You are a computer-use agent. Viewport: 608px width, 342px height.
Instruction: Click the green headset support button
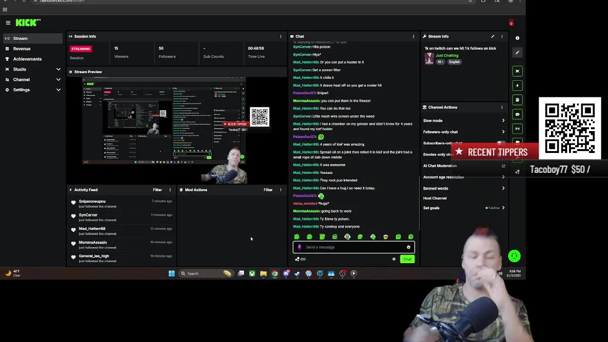[x=514, y=256]
